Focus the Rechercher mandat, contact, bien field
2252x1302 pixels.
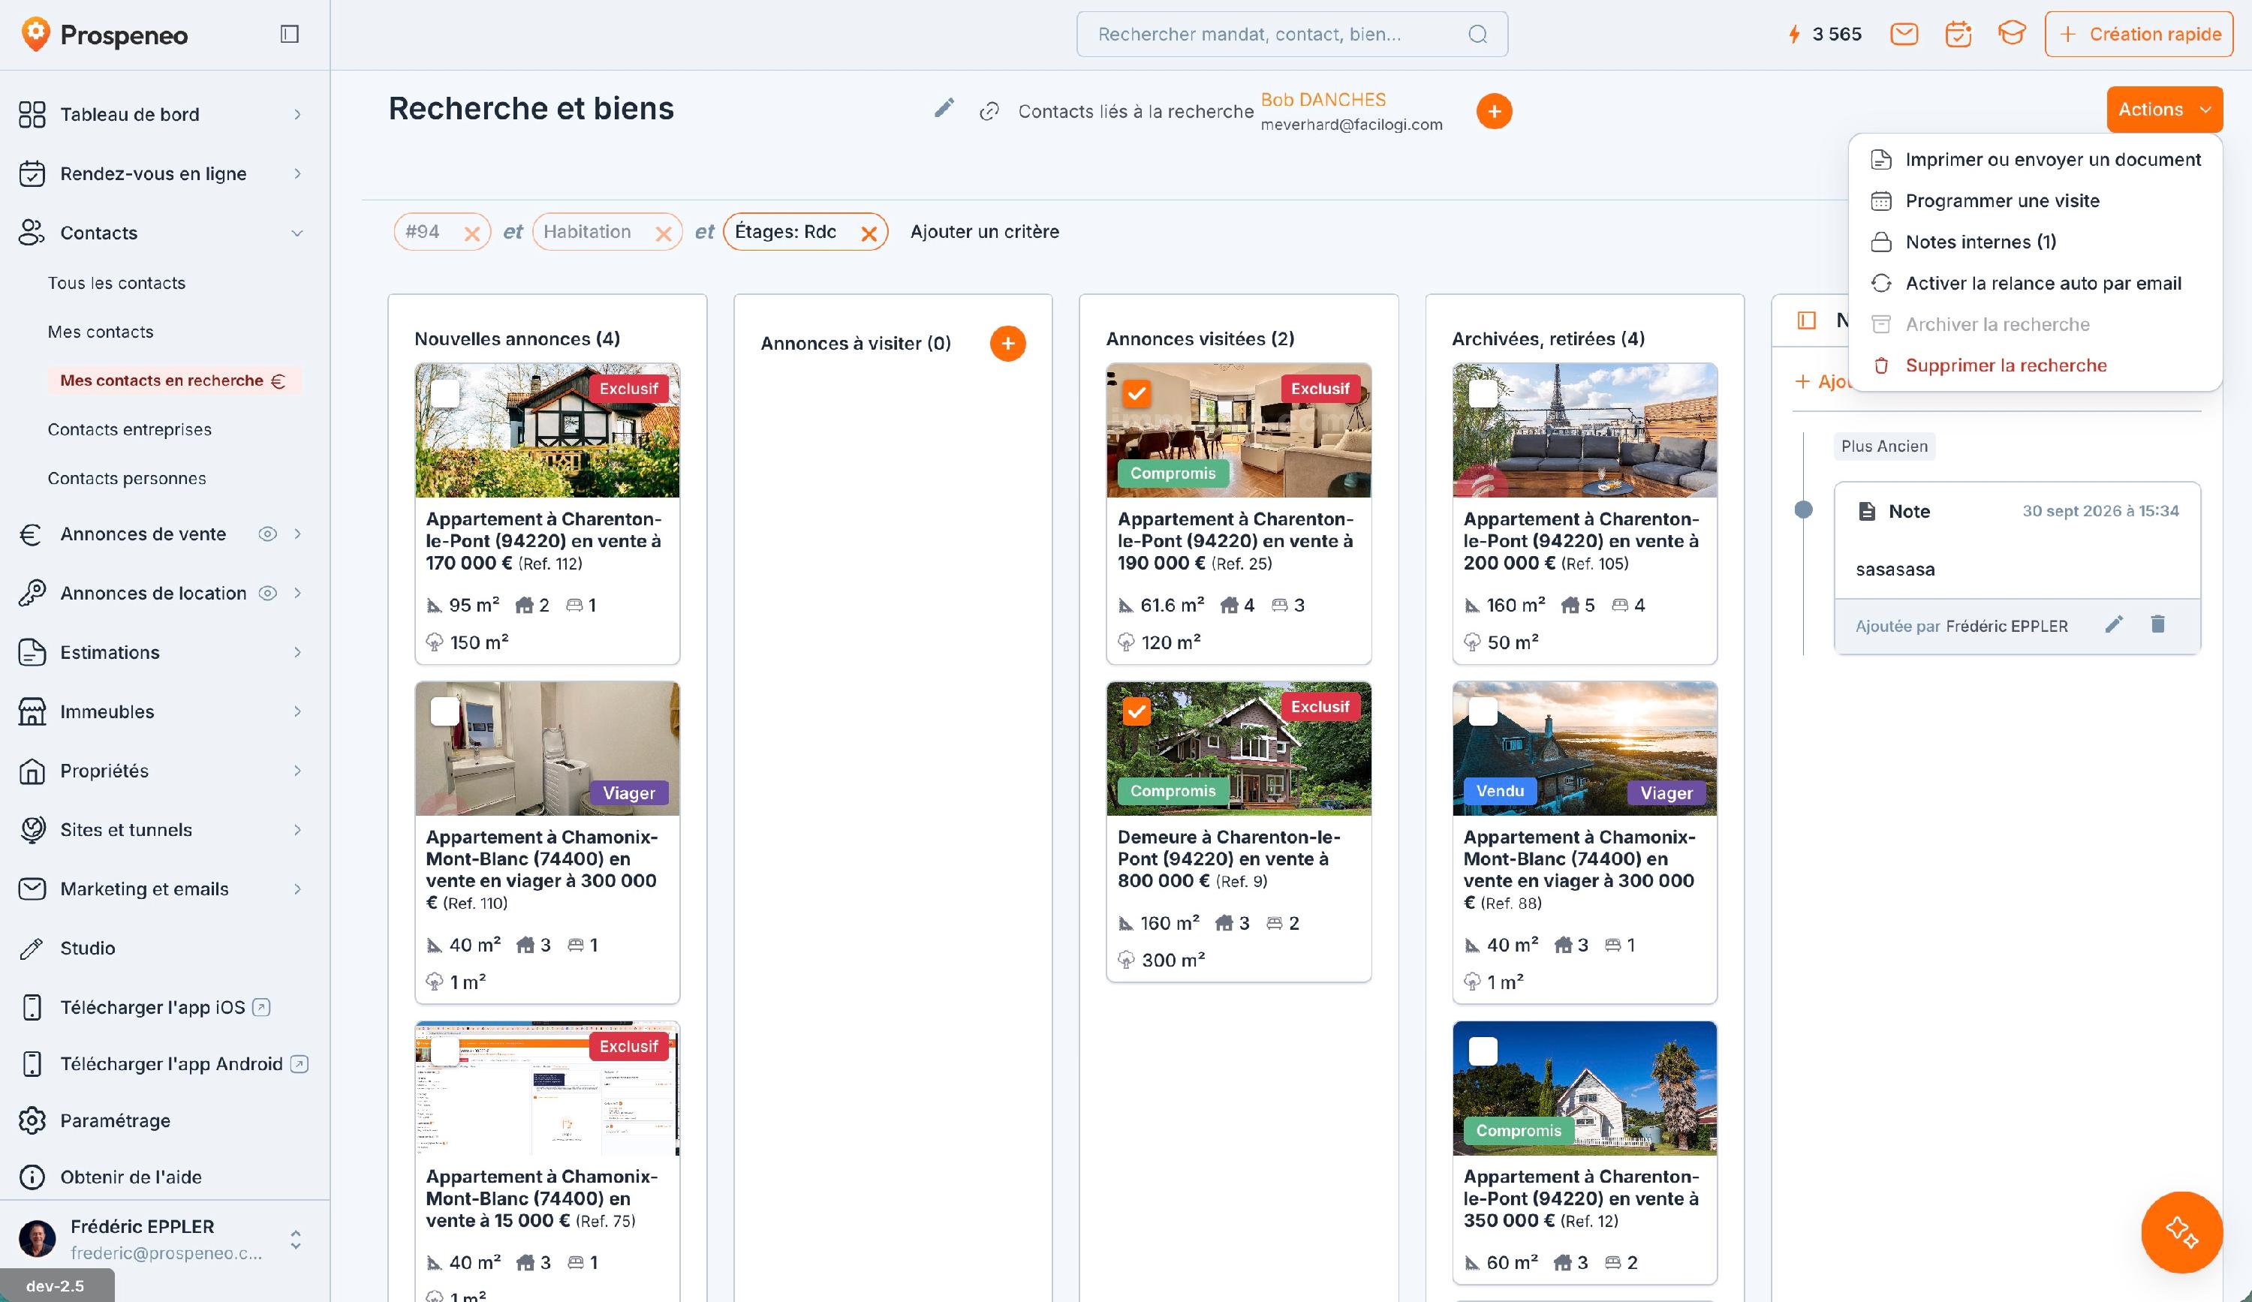tap(1291, 34)
